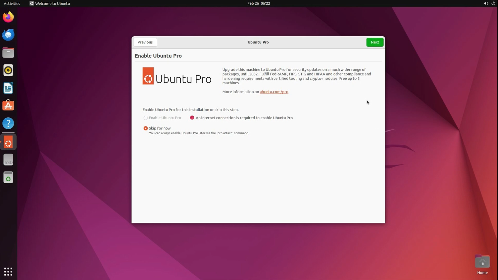
Task: Select the Enable Ubuntu Pro radio button
Action: (x=146, y=118)
